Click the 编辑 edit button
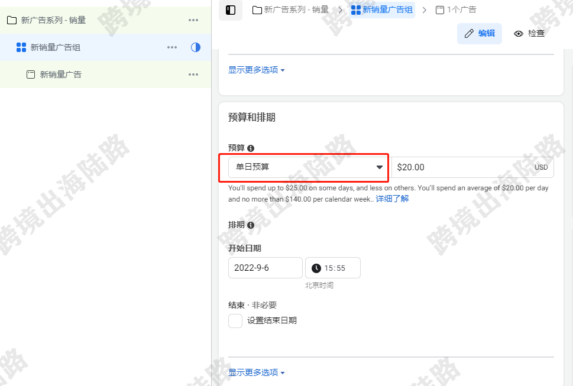 480,34
